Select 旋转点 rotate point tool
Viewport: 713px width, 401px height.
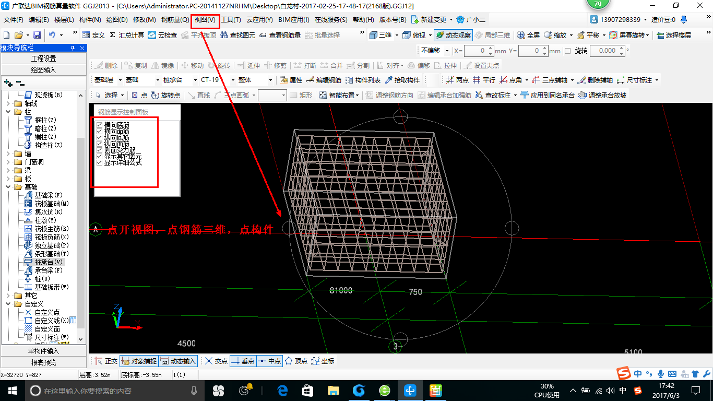pyautogui.click(x=165, y=95)
